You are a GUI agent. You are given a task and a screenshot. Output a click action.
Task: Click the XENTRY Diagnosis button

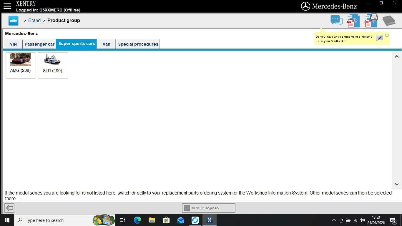209,208
